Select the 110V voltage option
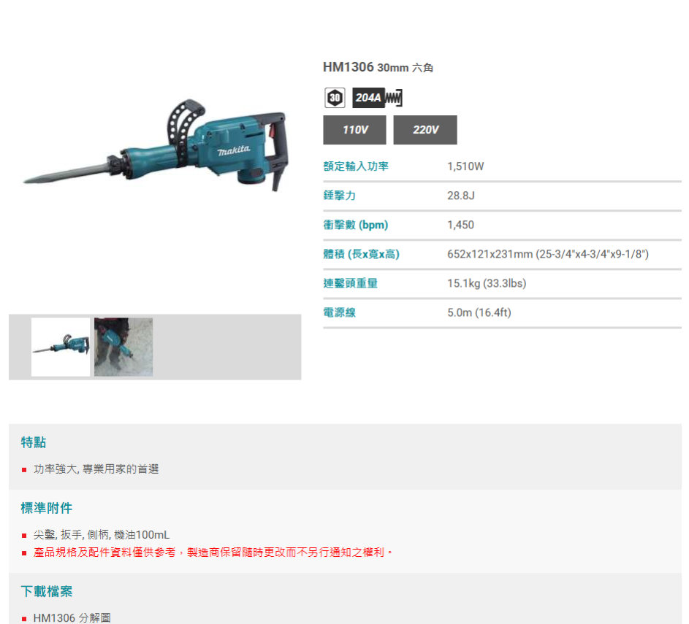Screen dimensions: 689x624 354,130
